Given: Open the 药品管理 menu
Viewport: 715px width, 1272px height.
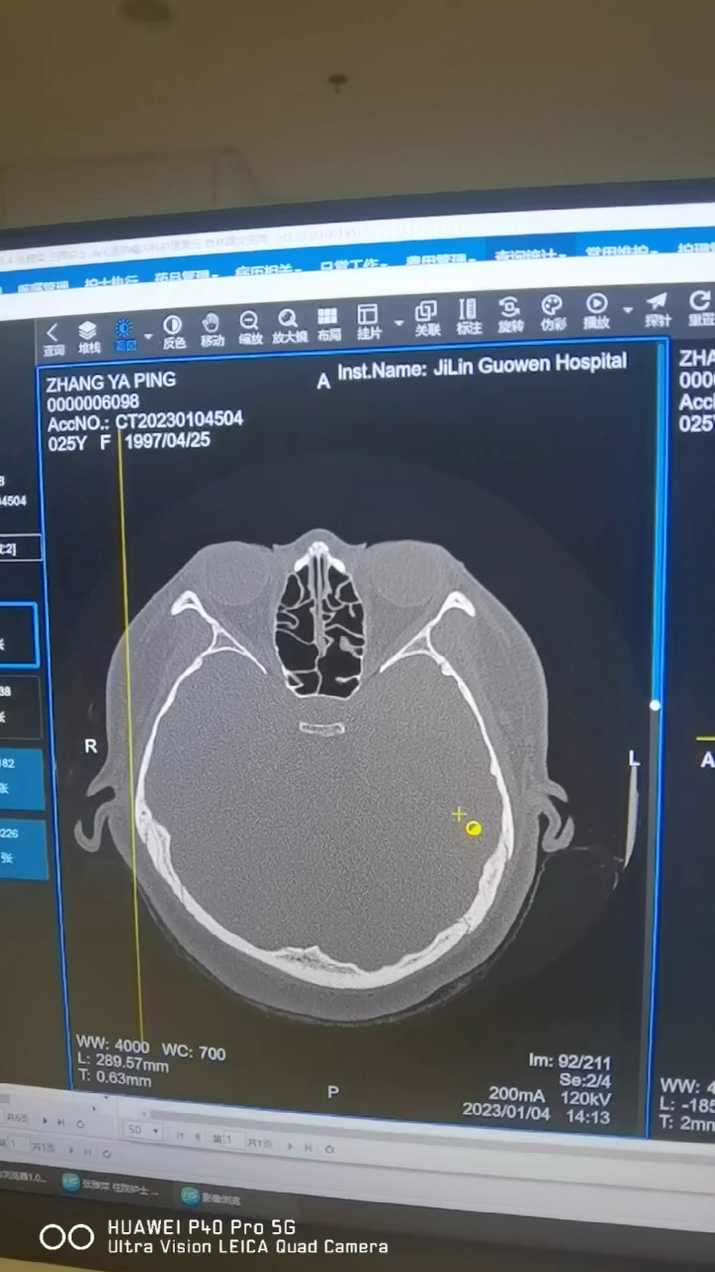Looking at the screenshot, I should click(187, 276).
